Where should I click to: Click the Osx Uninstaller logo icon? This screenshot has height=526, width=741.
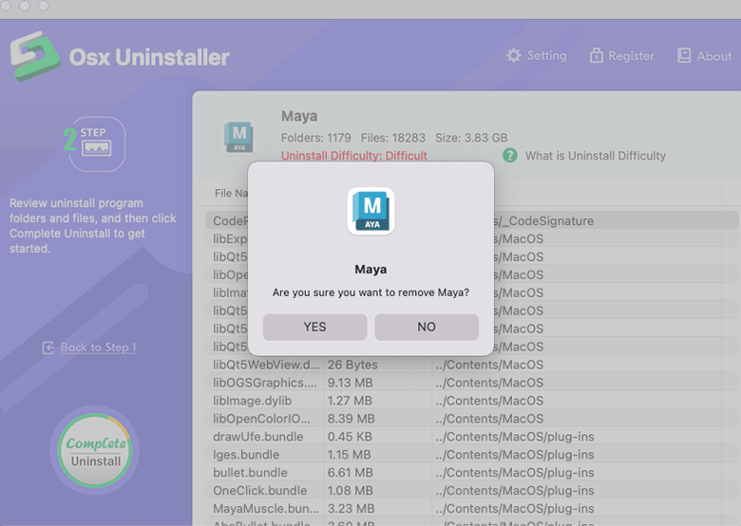coord(35,56)
